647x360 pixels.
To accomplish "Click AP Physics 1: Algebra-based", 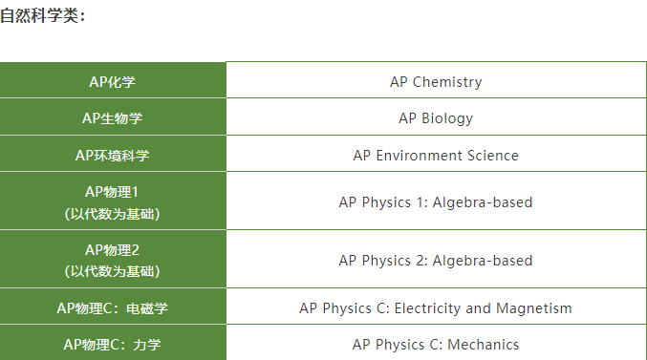I will point(436,202).
